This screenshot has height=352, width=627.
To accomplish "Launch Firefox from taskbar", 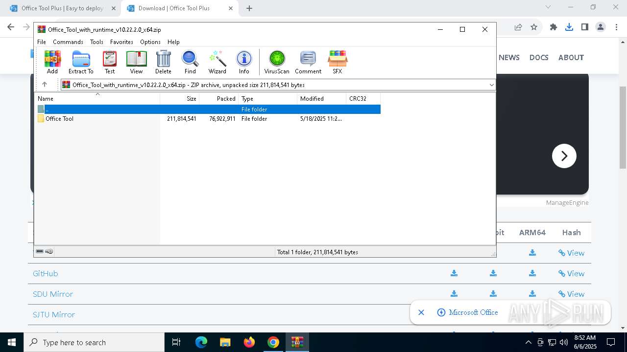I will point(249,342).
